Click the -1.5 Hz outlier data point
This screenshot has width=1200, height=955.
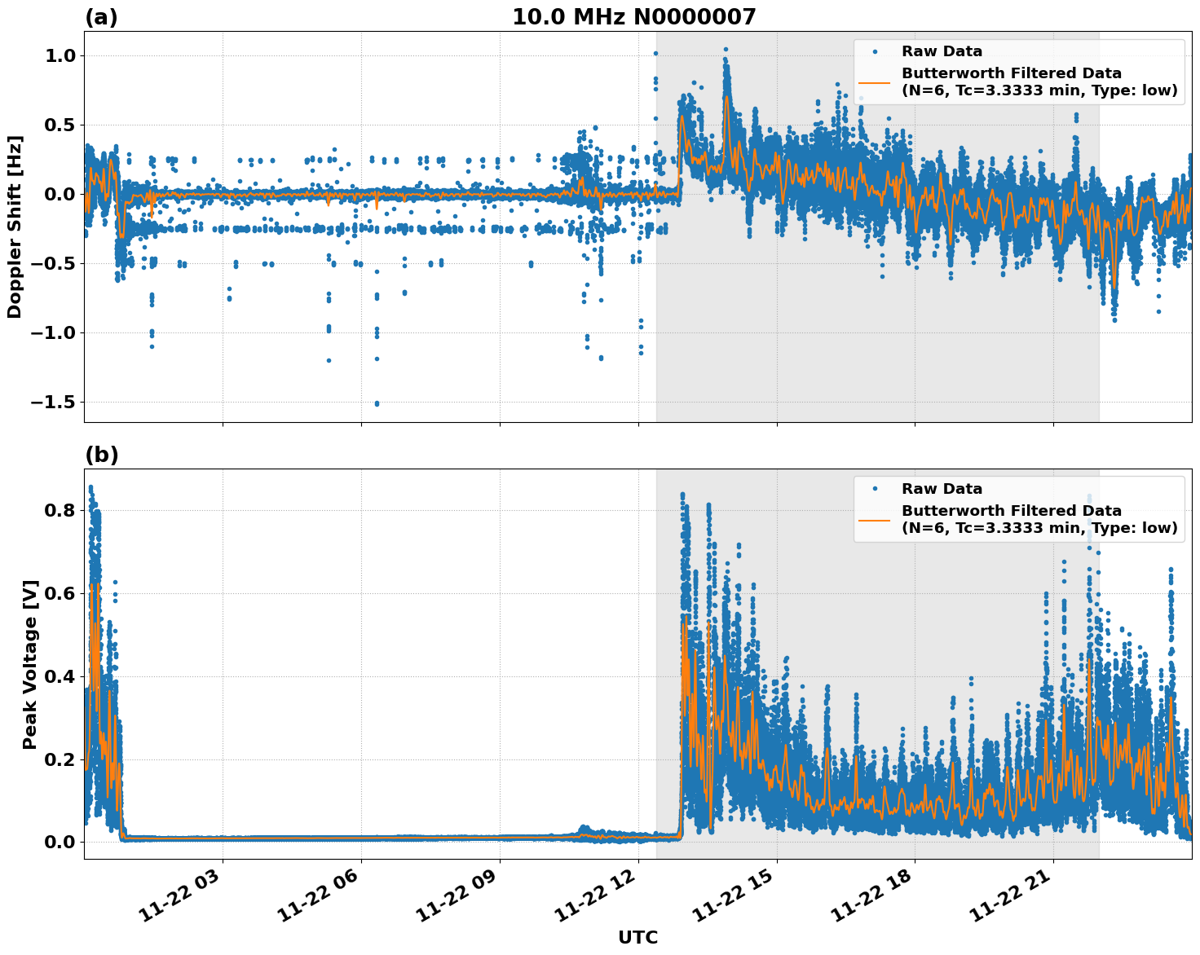point(377,403)
